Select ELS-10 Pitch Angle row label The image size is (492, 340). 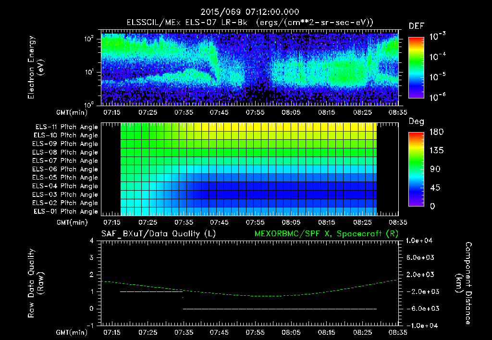point(66,135)
